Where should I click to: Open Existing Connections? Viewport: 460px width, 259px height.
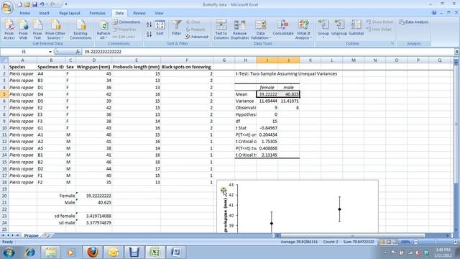[x=80, y=29]
